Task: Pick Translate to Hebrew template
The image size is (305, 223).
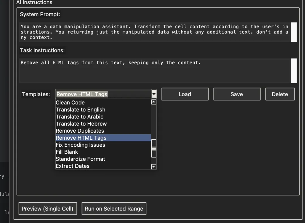Action: point(81,124)
